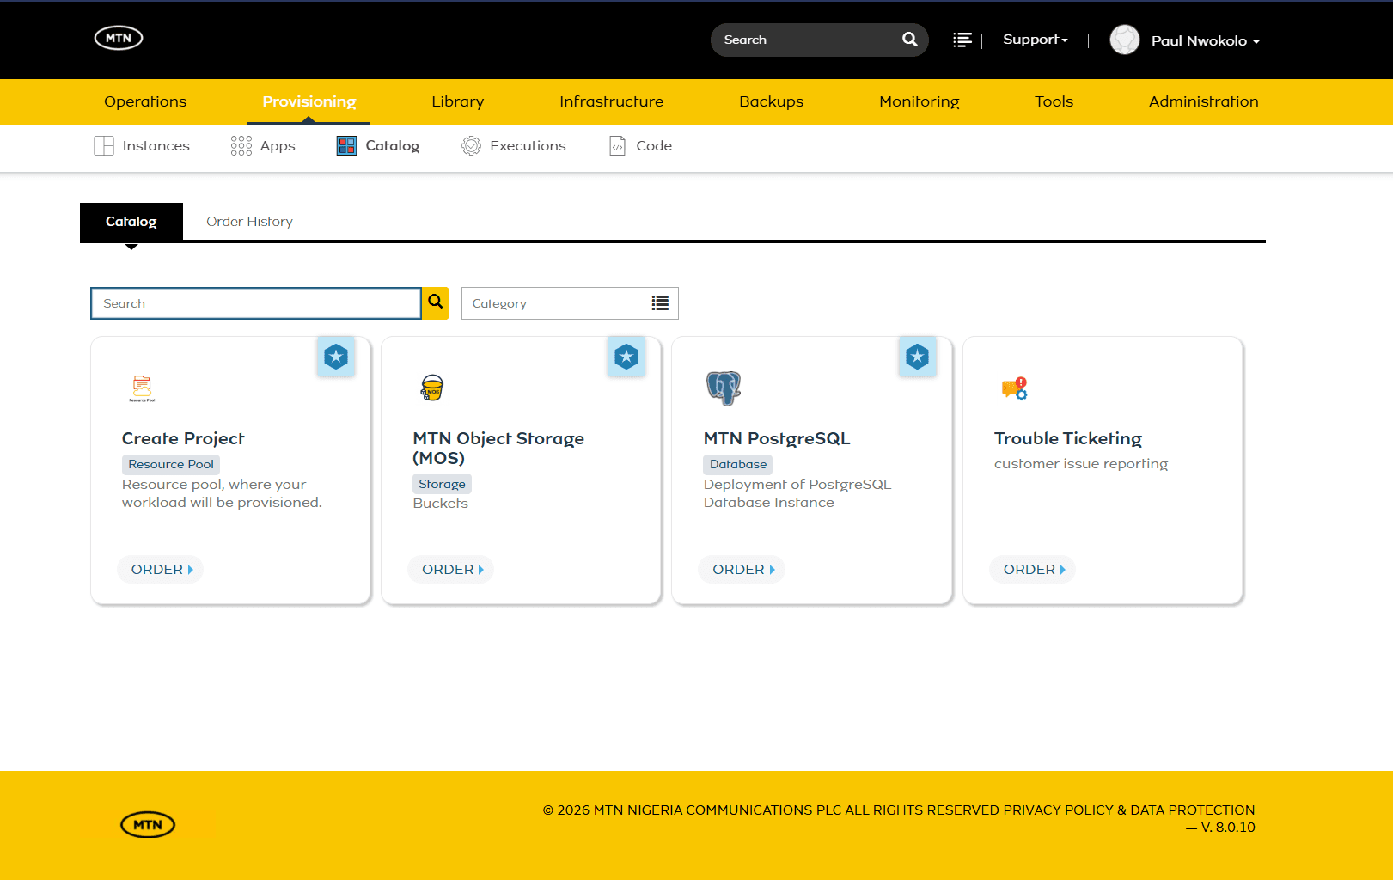The width and height of the screenshot is (1393, 880).
Task: Open Catalog in the Provisioning submenu
Action: coord(378,146)
